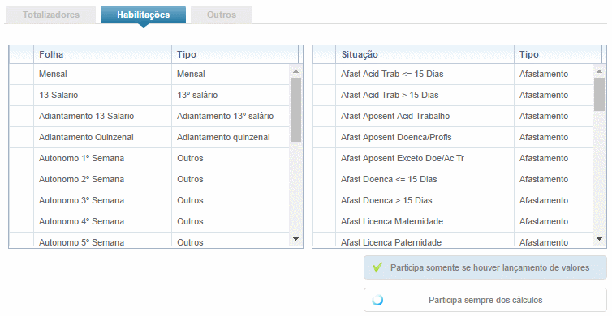
Task: Select the Adiantamento Quinzenal row
Action: click(x=149, y=137)
